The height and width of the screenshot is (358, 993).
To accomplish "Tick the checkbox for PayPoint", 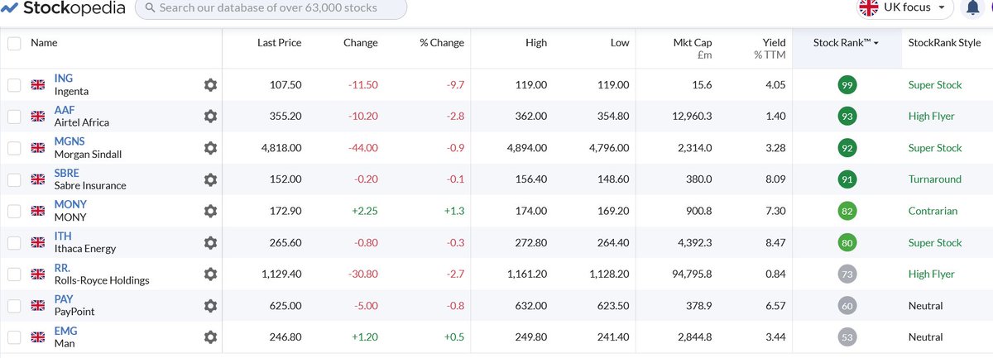I will (x=14, y=305).
